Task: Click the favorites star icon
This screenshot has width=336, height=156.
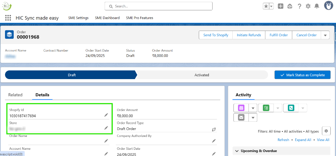Action: [266, 6]
